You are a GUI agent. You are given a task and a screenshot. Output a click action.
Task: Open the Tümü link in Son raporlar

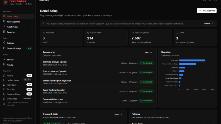click(148, 53)
